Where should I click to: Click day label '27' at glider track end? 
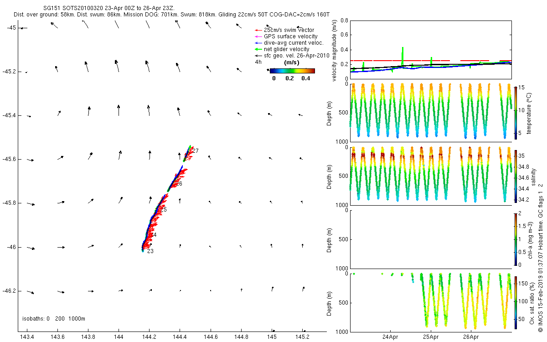pyautogui.click(x=196, y=150)
